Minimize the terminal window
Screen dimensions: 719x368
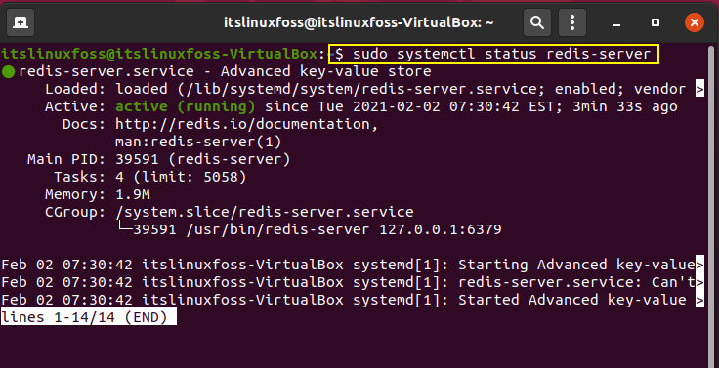pos(616,22)
